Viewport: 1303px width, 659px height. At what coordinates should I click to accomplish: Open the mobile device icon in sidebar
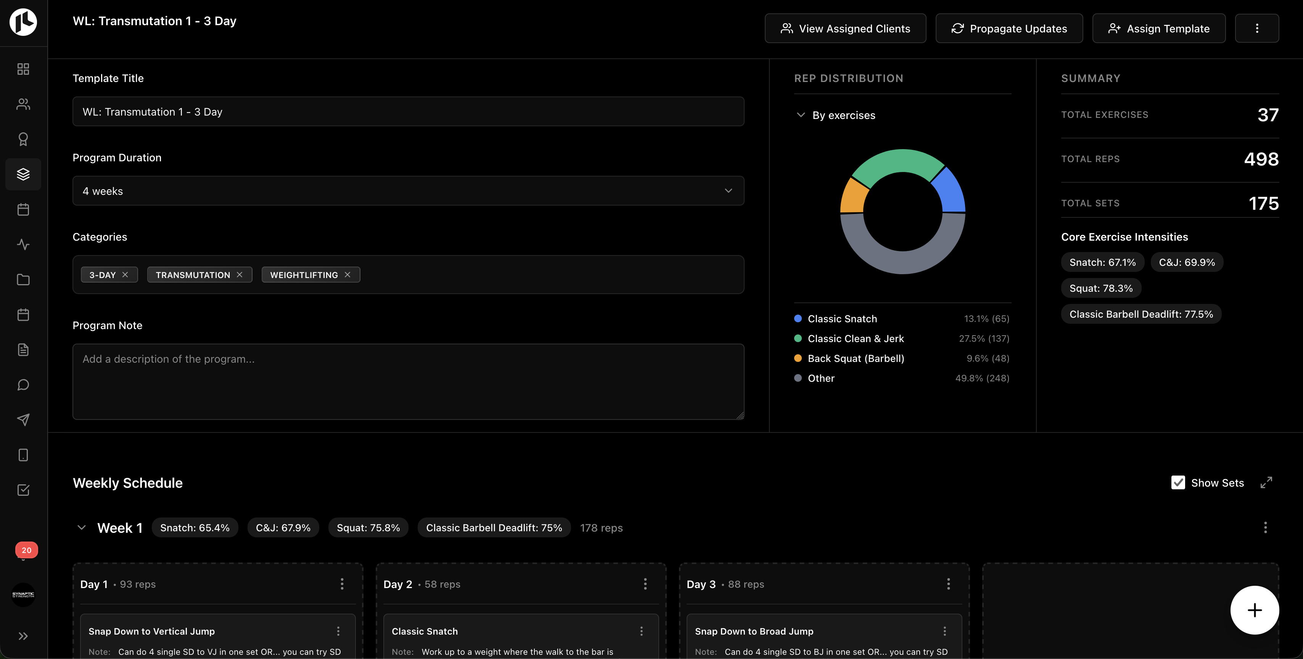click(23, 455)
